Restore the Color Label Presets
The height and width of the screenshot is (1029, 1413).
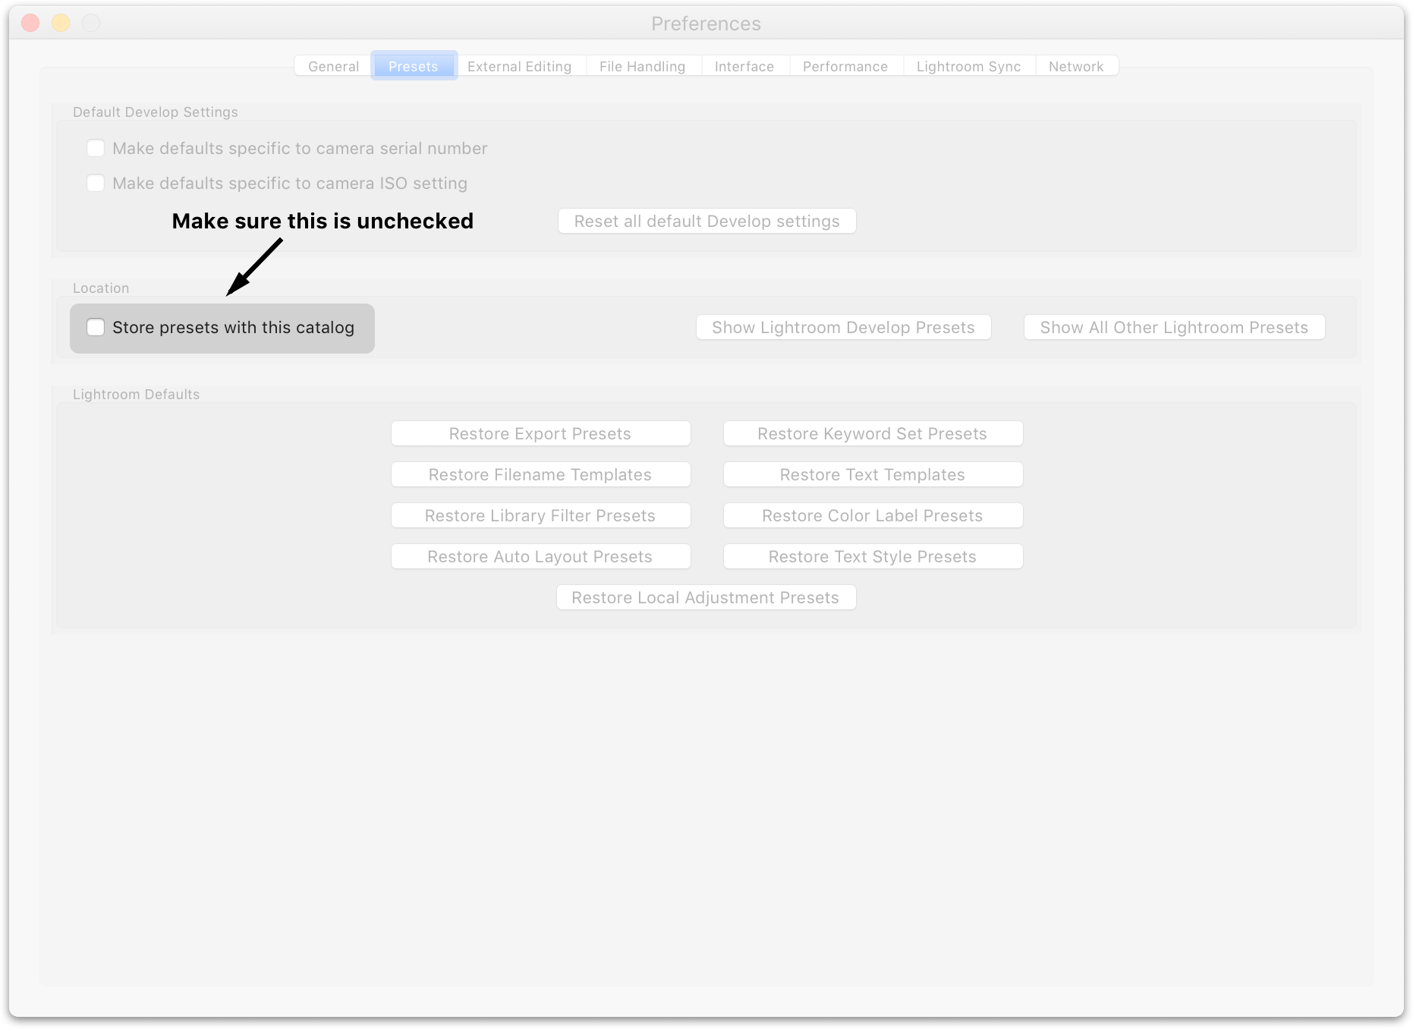click(872, 516)
